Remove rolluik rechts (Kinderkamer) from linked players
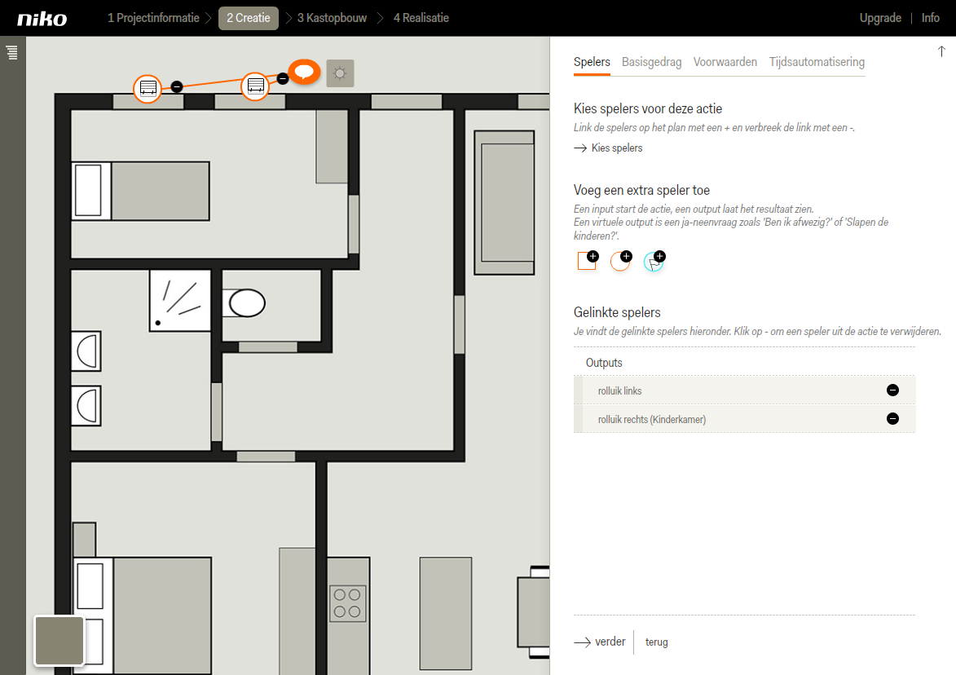Screen dimensions: 956x675 tap(892, 419)
